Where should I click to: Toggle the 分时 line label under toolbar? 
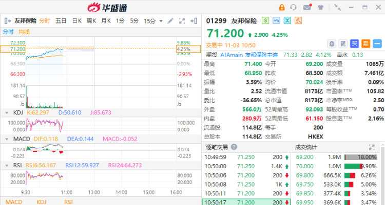coord(8,32)
